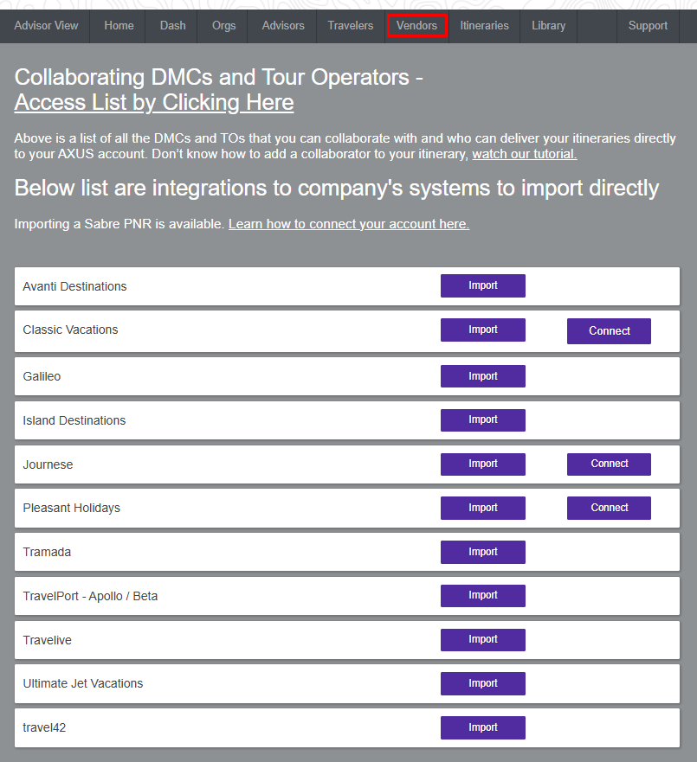This screenshot has height=762, width=697.
Task: Open the Dash navigation item
Action: pos(172,26)
